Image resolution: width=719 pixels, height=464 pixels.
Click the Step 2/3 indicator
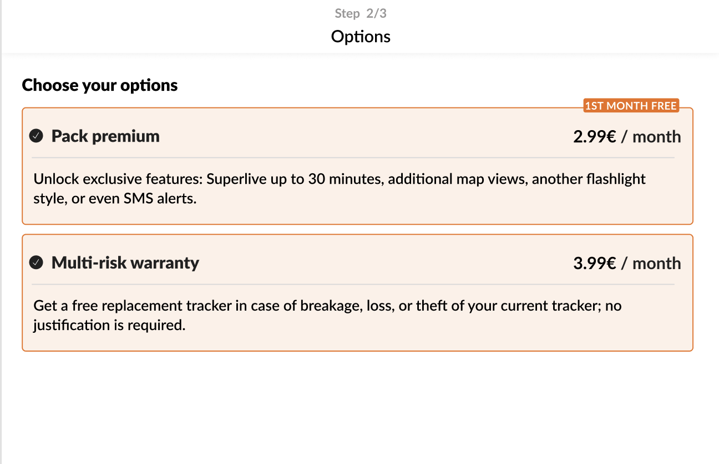tap(361, 13)
